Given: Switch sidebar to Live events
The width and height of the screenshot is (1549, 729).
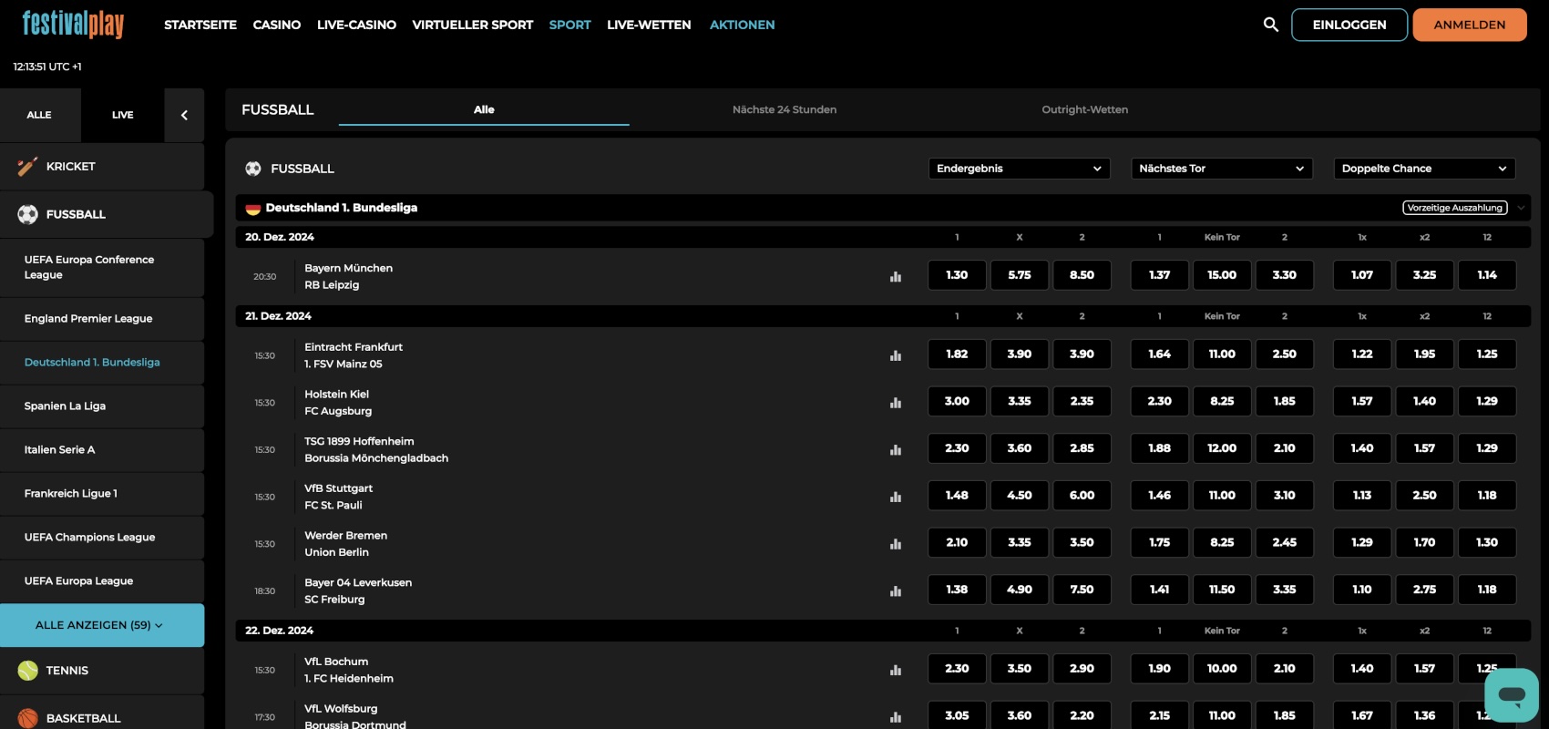Looking at the screenshot, I should coord(122,115).
